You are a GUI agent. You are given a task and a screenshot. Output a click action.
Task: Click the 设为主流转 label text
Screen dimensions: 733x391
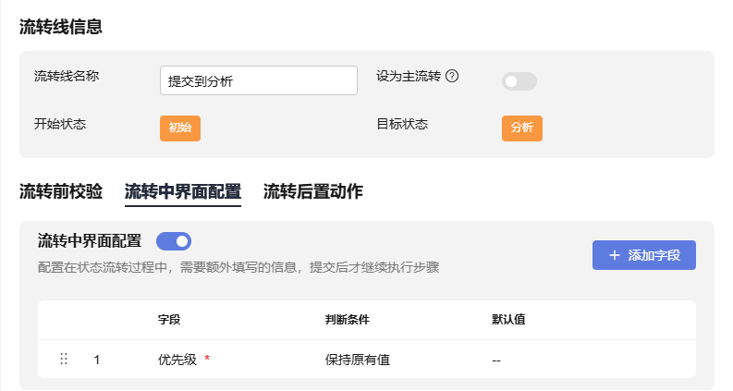409,76
